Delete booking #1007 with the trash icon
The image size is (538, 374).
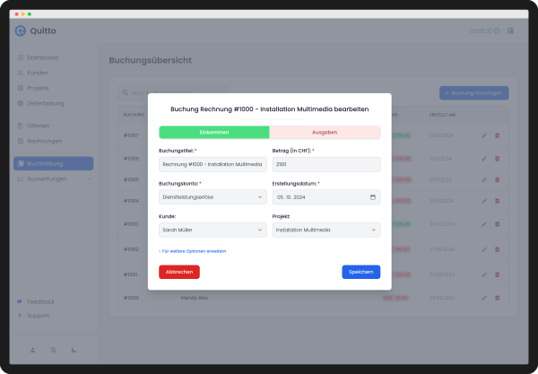point(498,135)
